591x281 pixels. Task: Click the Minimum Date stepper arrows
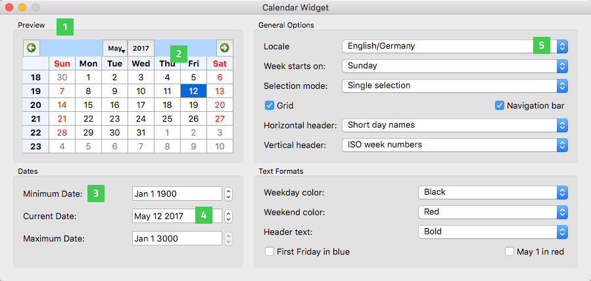pyautogui.click(x=228, y=193)
